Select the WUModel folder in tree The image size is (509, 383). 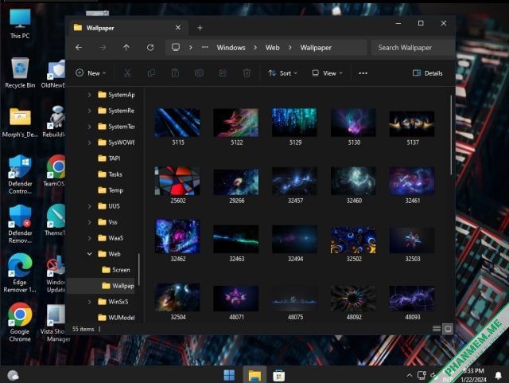(x=116, y=318)
